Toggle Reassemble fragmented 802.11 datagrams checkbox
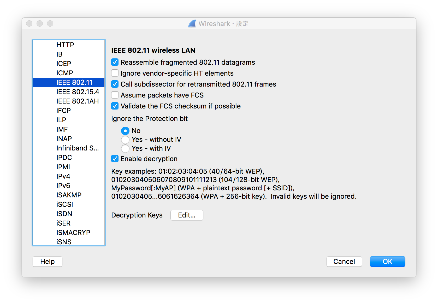This screenshot has height=303, width=438. click(115, 62)
